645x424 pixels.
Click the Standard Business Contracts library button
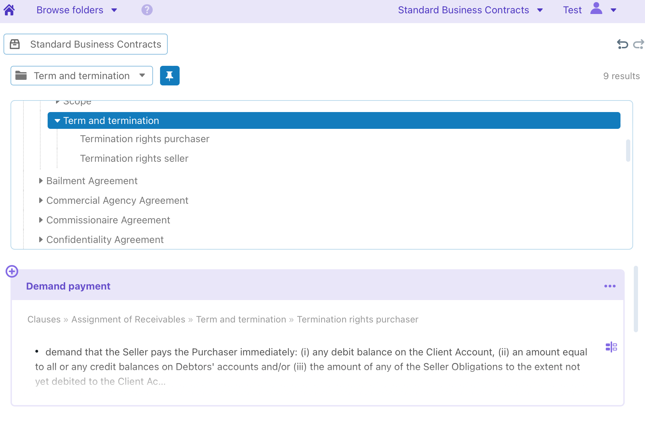(x=85, y=44)
